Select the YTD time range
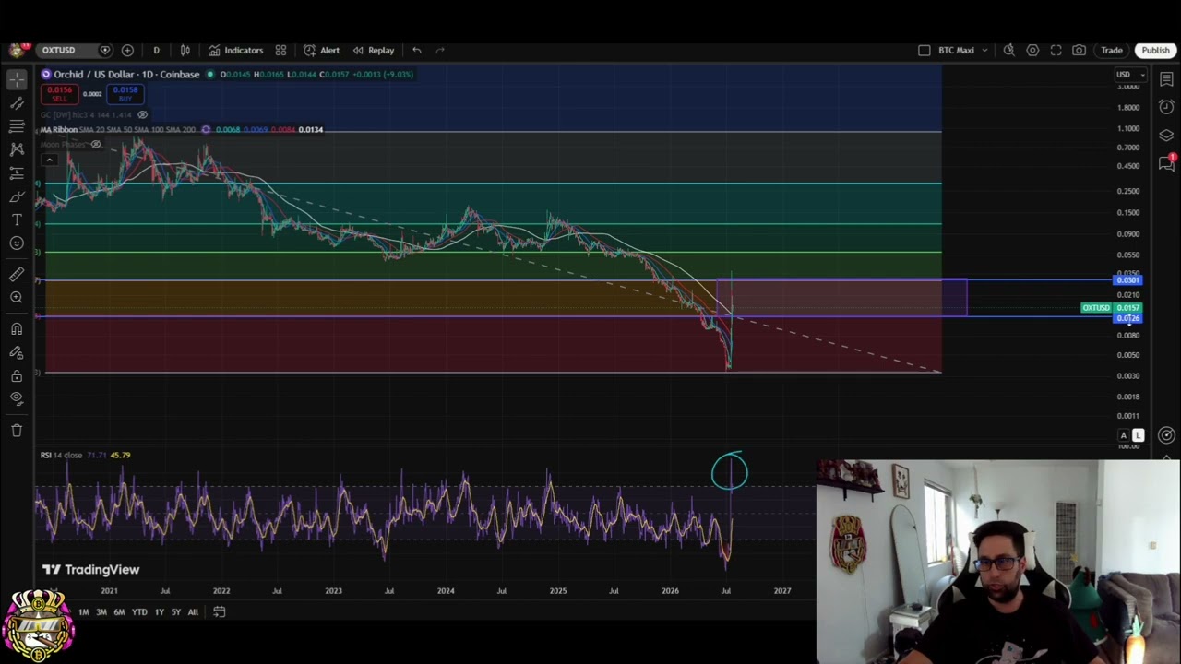The image size is (1181, 664). [x=138, y=611]
